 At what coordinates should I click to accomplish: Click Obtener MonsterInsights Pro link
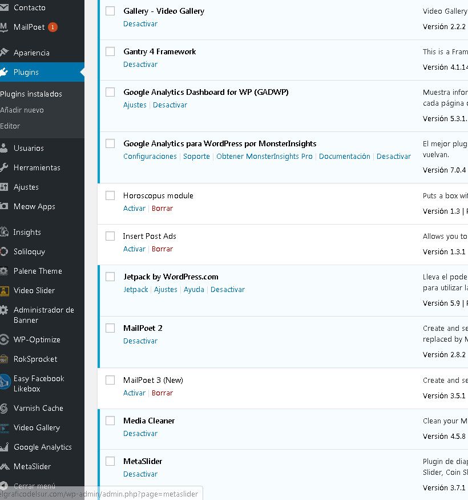[x=264, y=156]
